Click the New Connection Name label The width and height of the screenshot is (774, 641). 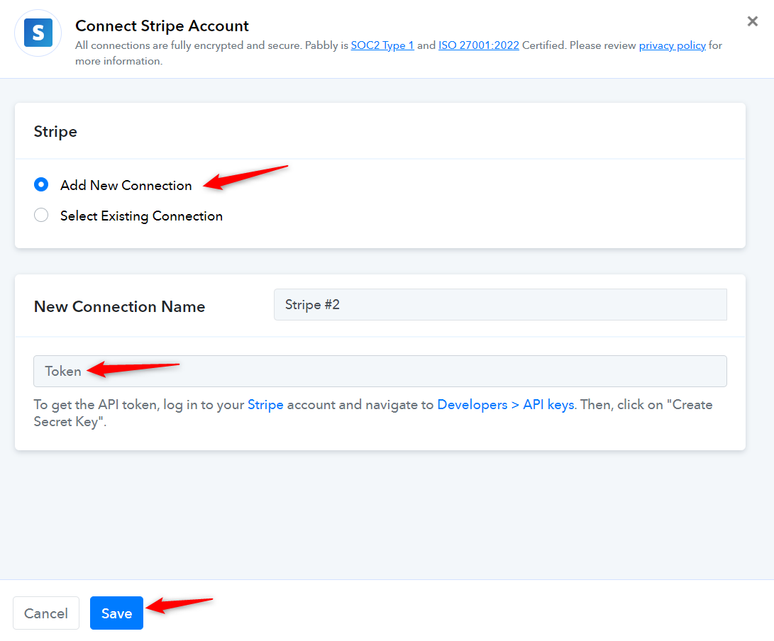pyautogui.click(x=119, y=306)
